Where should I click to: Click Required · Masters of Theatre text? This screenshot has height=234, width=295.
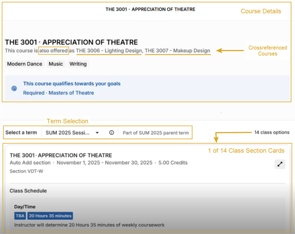(x=59, y=93)
